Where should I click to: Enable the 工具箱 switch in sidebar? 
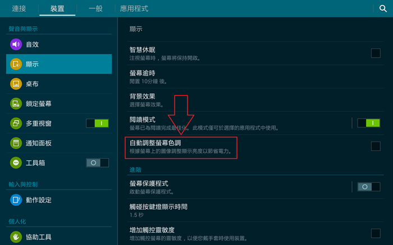(97, 163)
